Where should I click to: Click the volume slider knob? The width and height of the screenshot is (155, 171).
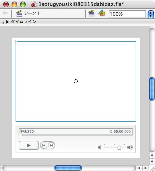pyautogui.click(x=119, y=148)
